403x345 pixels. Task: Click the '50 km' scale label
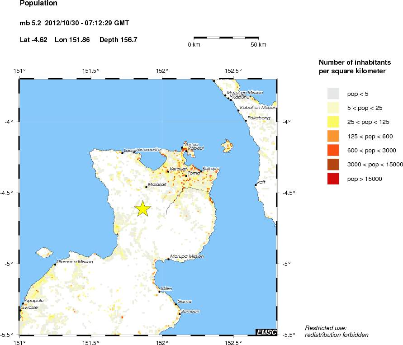pyautogui.click(x=259, y=45)
